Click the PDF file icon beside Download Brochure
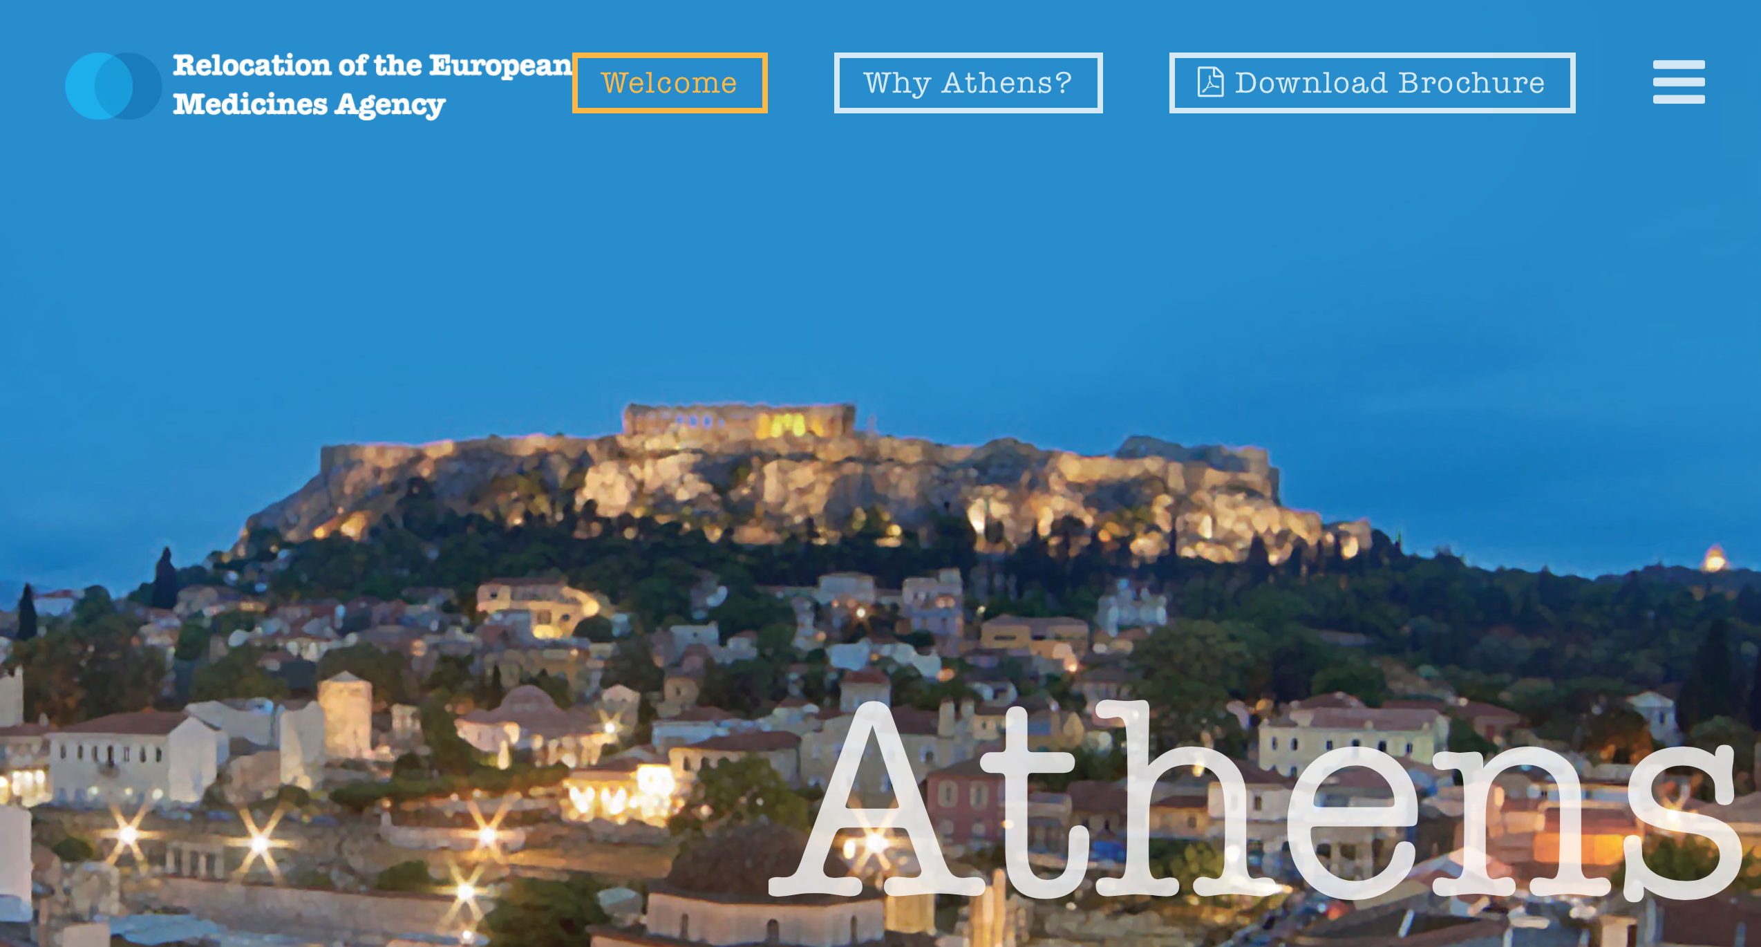The height and width of the screenshot is (947, 1761). click(x=1210, y=82)
